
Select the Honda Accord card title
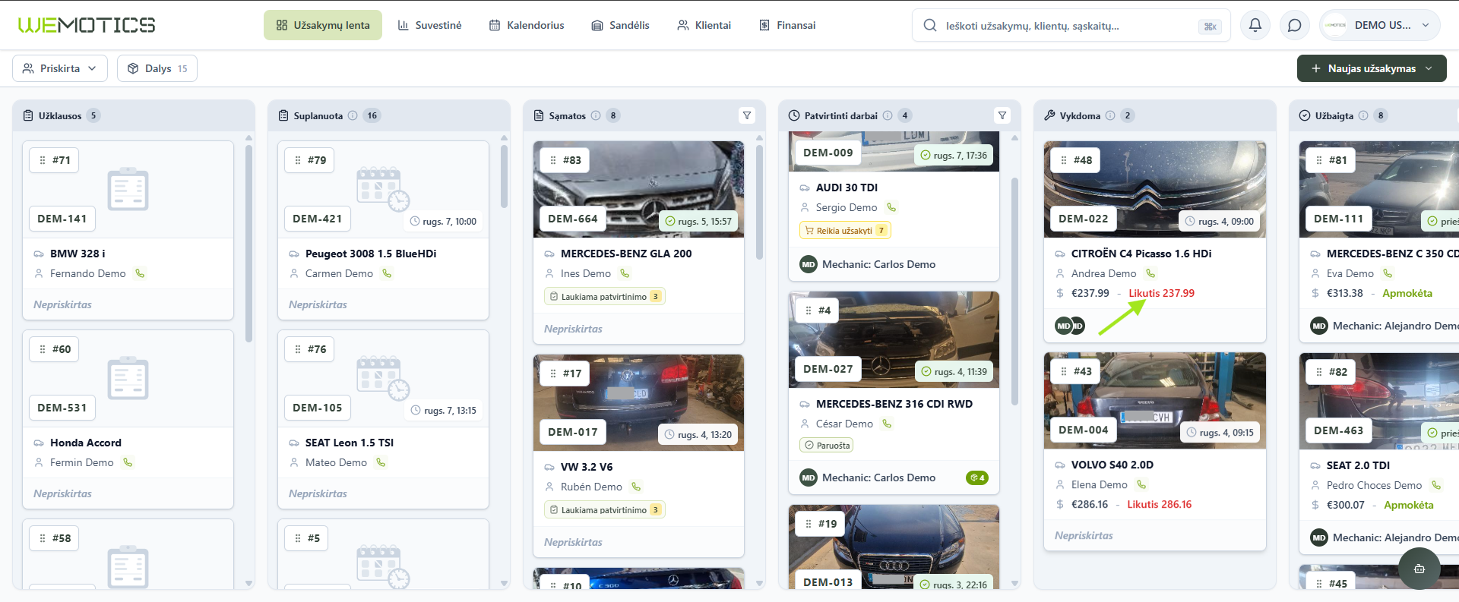tap(86, 443)
